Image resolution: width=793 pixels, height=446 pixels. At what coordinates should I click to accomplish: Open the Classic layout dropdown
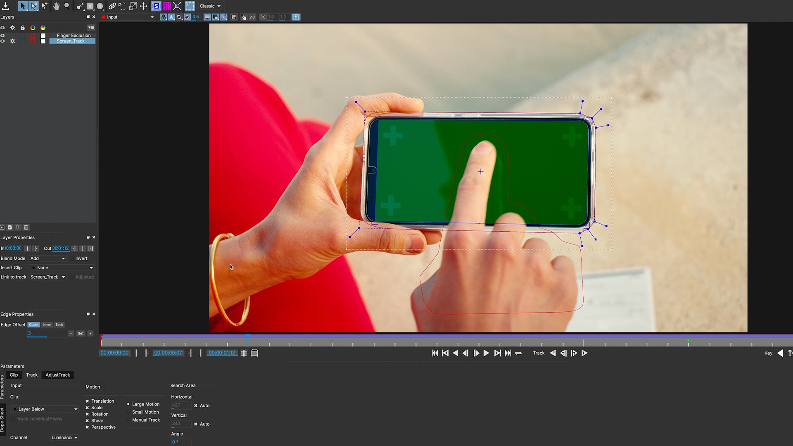coord(210,6)
